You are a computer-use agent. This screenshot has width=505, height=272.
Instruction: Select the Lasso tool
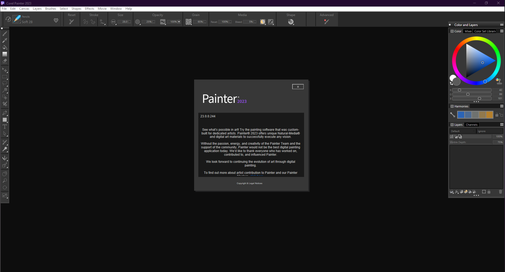point(5,83)
